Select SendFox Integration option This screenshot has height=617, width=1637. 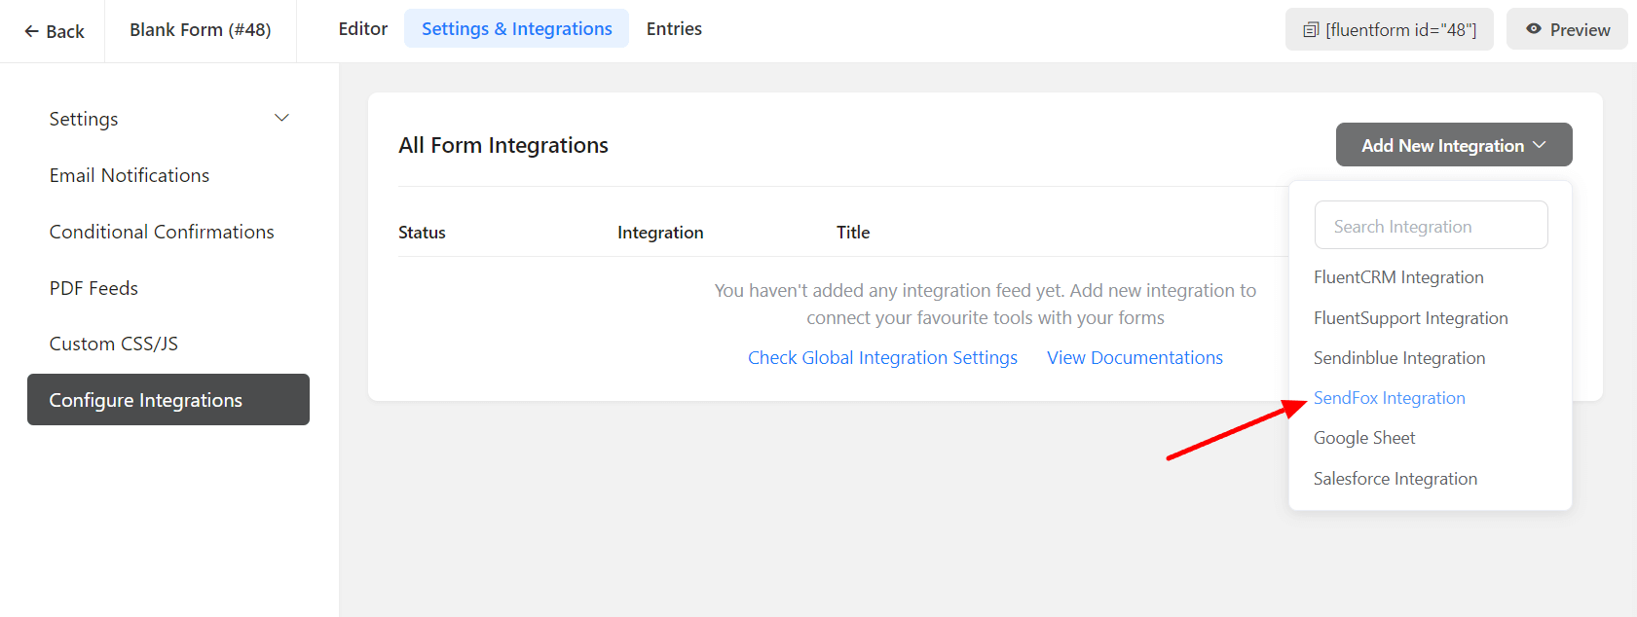coord(1389,398)
